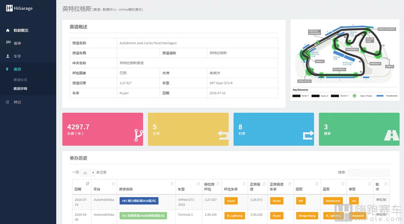Open the records-per-page dropdown showing 10
The image size is (404, 224).
click(88, 173)
